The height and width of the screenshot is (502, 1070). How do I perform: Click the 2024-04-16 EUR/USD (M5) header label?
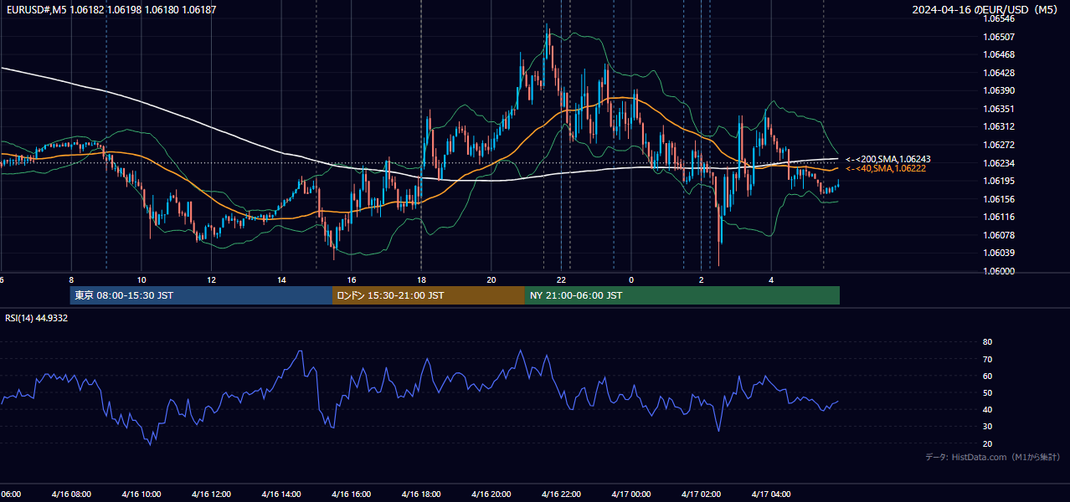986,9
